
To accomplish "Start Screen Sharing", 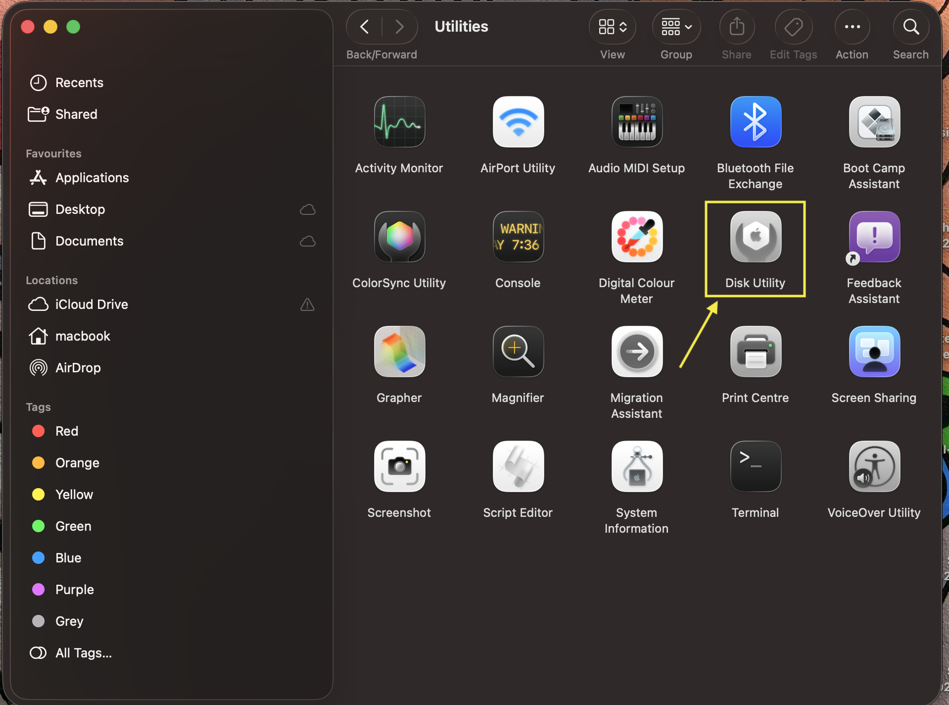I will (x=873, y=352).
